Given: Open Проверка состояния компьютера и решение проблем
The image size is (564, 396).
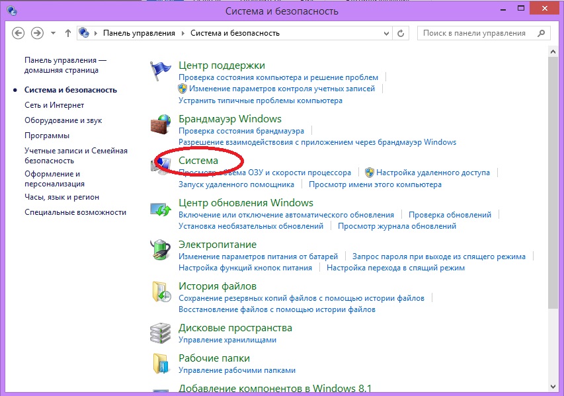Looking at the screenshot, I should coord(278,77).
